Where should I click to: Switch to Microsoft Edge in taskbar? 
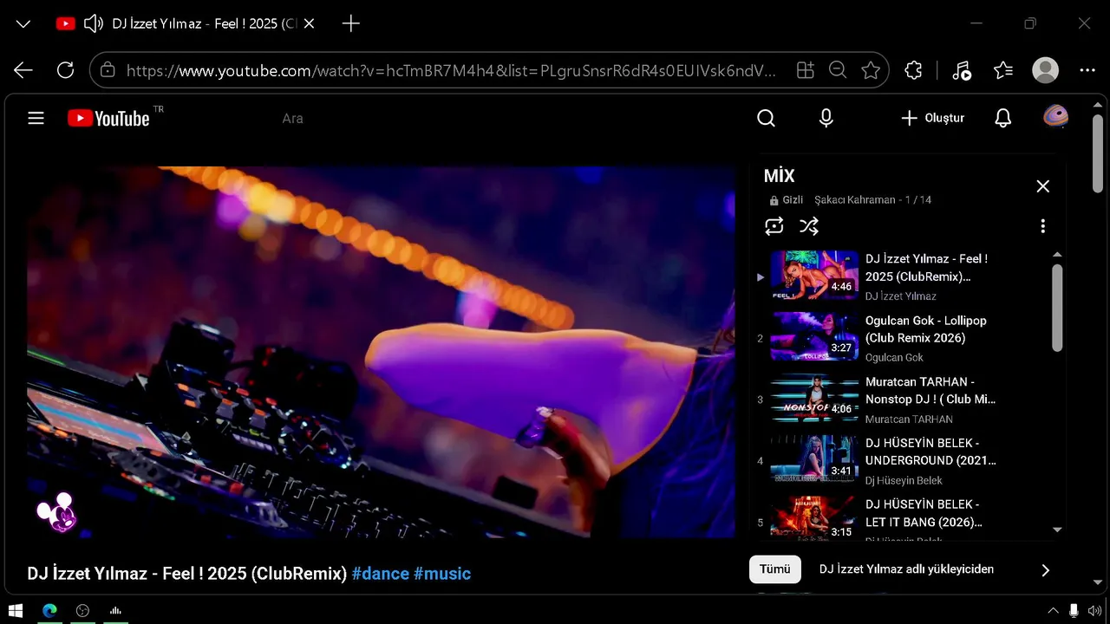click(x=49, y=610)
